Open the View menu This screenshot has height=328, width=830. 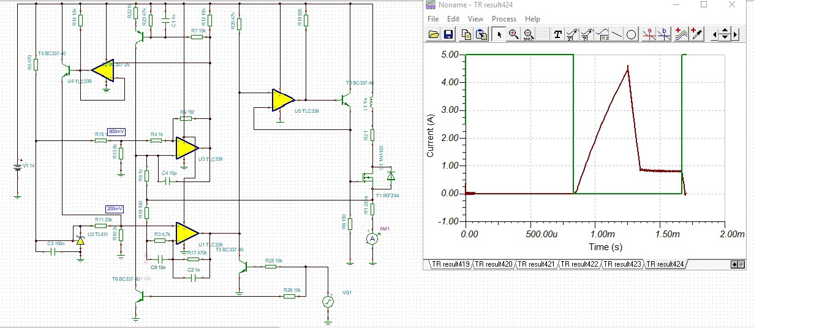[x=475, y=19]
